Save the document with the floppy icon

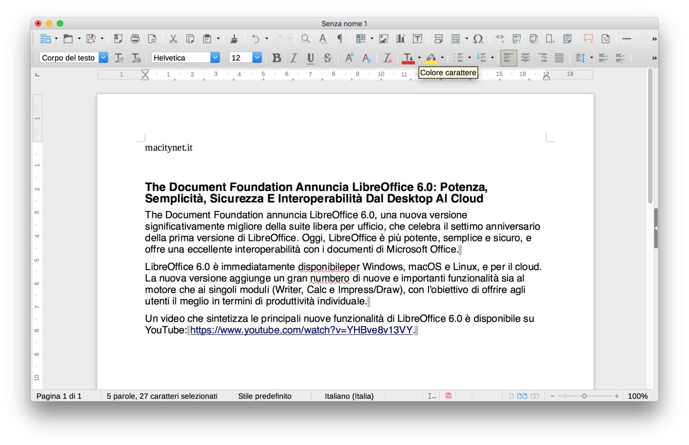[x=91, y=39]
